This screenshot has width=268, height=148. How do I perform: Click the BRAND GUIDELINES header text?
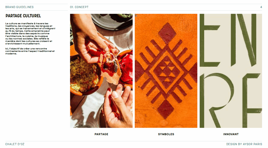(19, 7)
